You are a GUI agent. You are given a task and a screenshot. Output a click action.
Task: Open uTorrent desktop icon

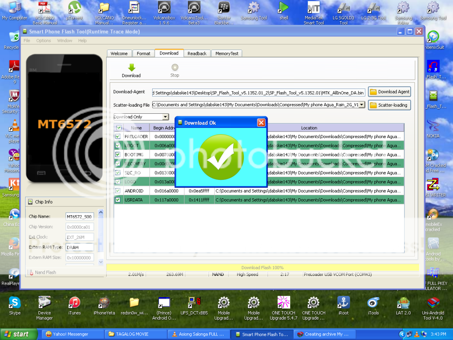74,8
